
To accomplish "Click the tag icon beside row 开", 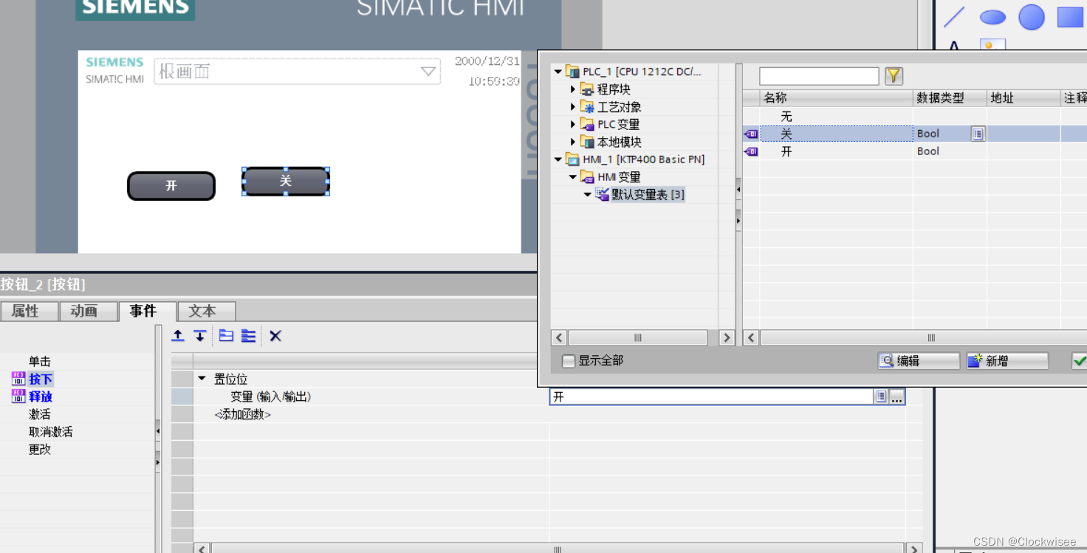I will [x=751, y=151].
